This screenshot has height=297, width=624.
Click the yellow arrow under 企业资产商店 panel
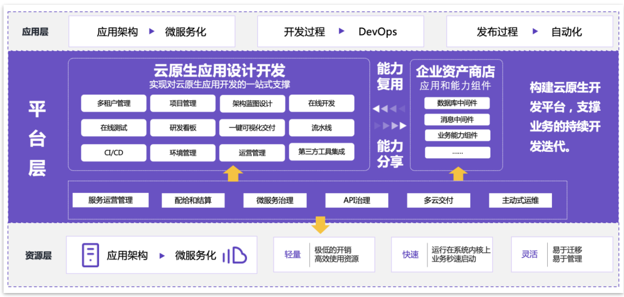click(x=458, y=173)
